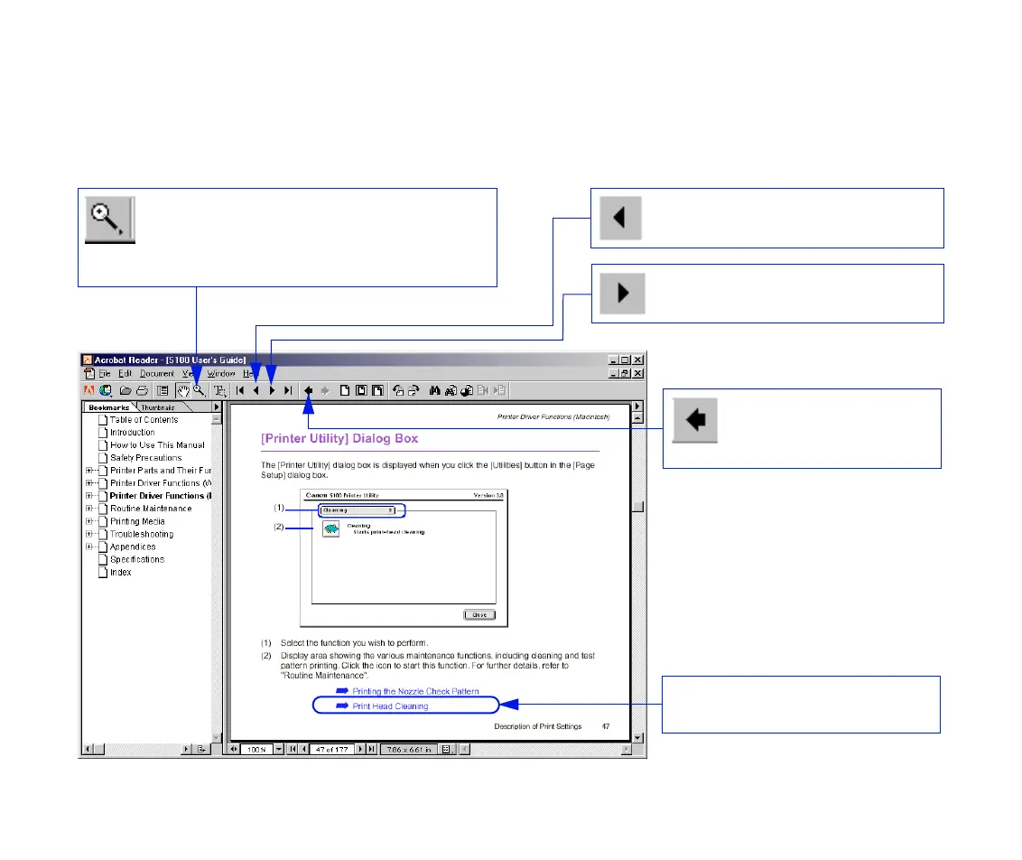Open the How to Use This Manual bookmark
Image resolution: width=1022 pixels, height=860 pixels.
(157, 445)
